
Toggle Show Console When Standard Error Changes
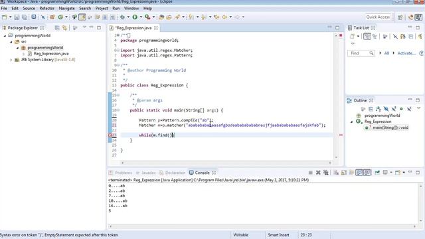point(367,173)
